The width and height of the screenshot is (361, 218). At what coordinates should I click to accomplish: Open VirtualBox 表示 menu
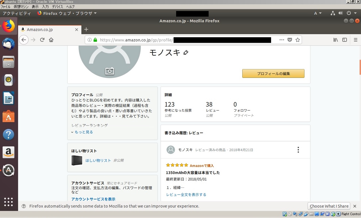pos(35,6)
